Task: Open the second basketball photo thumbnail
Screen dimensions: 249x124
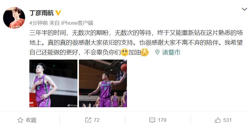Action: (103, 83)
